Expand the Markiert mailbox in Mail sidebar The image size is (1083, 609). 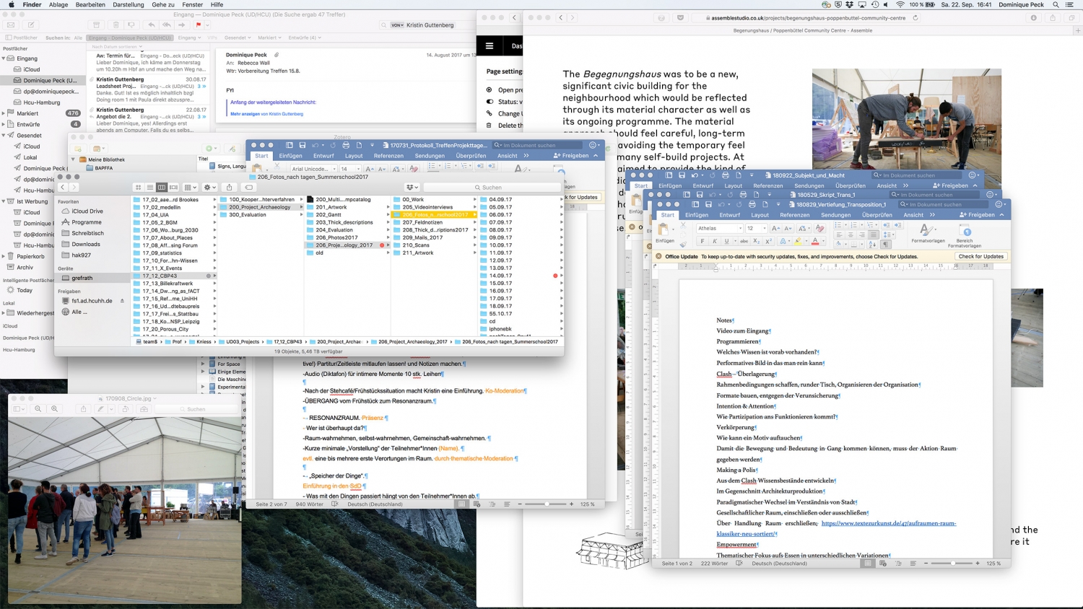[4, 113]
